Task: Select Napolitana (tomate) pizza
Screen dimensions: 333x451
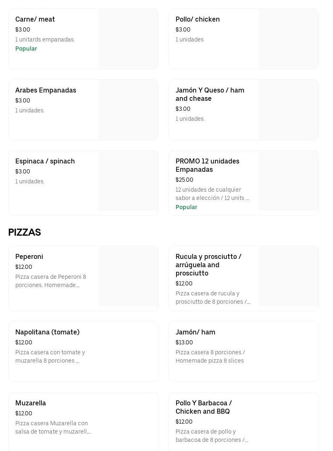Action: [x=48, y=332]
